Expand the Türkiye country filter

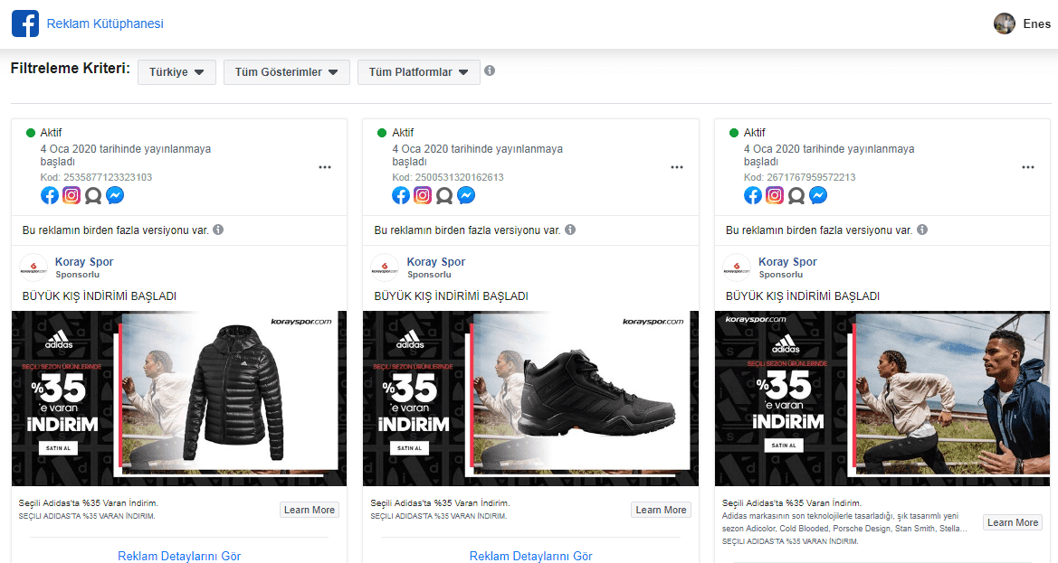pos(176,71)
